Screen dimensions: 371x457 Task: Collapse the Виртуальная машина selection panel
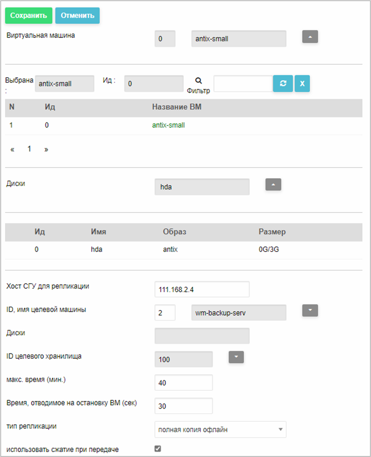310,37
